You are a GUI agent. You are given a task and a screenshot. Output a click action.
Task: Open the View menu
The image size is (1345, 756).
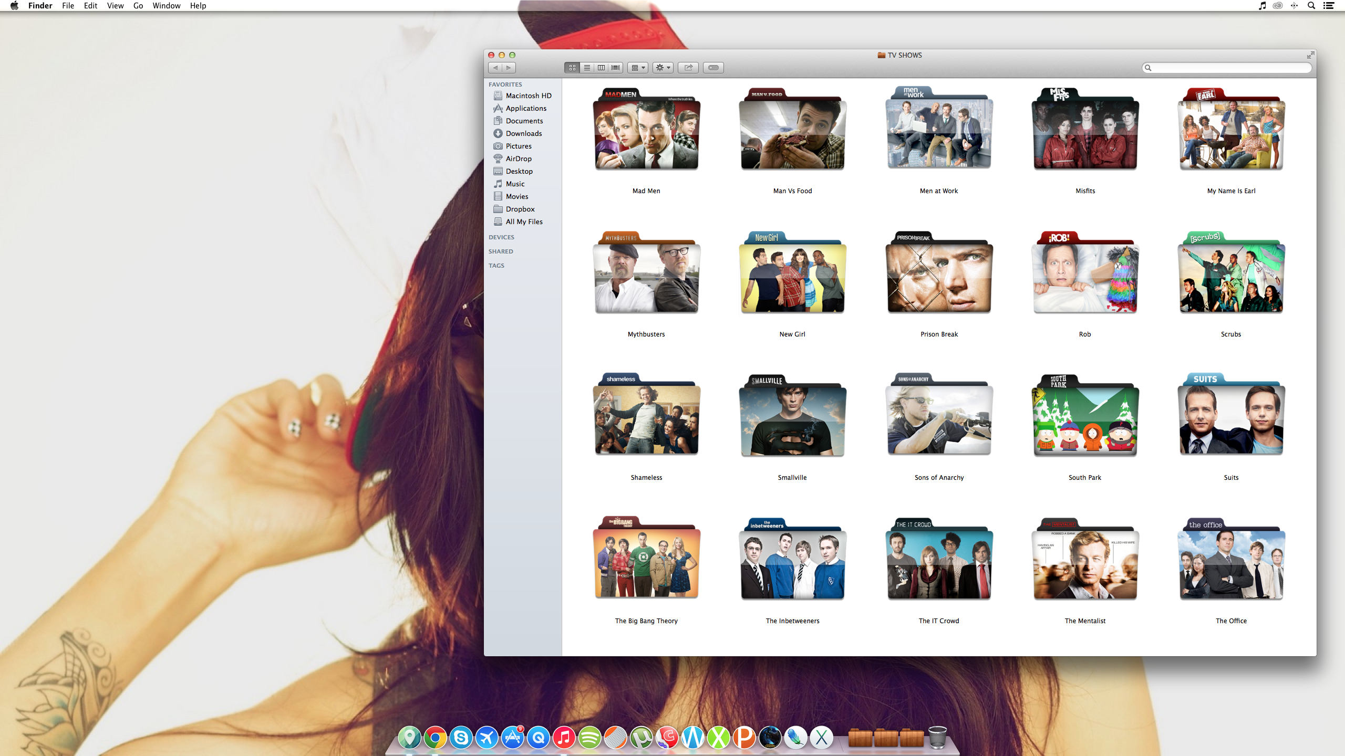[115, 5]
